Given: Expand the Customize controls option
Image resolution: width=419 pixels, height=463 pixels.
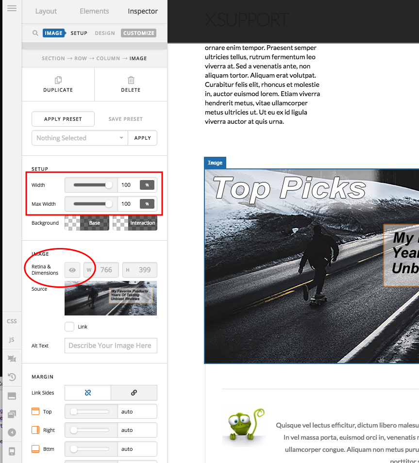Looking at the screenshot, I should [138, 33].
